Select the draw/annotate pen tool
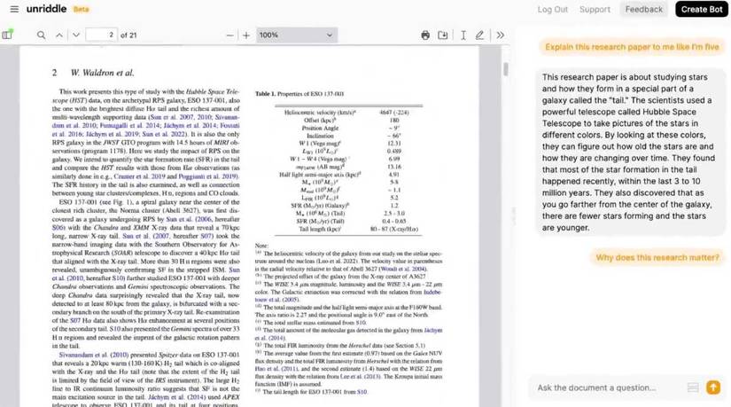Image resolution: width=731 pixels, height=407 pixels. [479, 35]
